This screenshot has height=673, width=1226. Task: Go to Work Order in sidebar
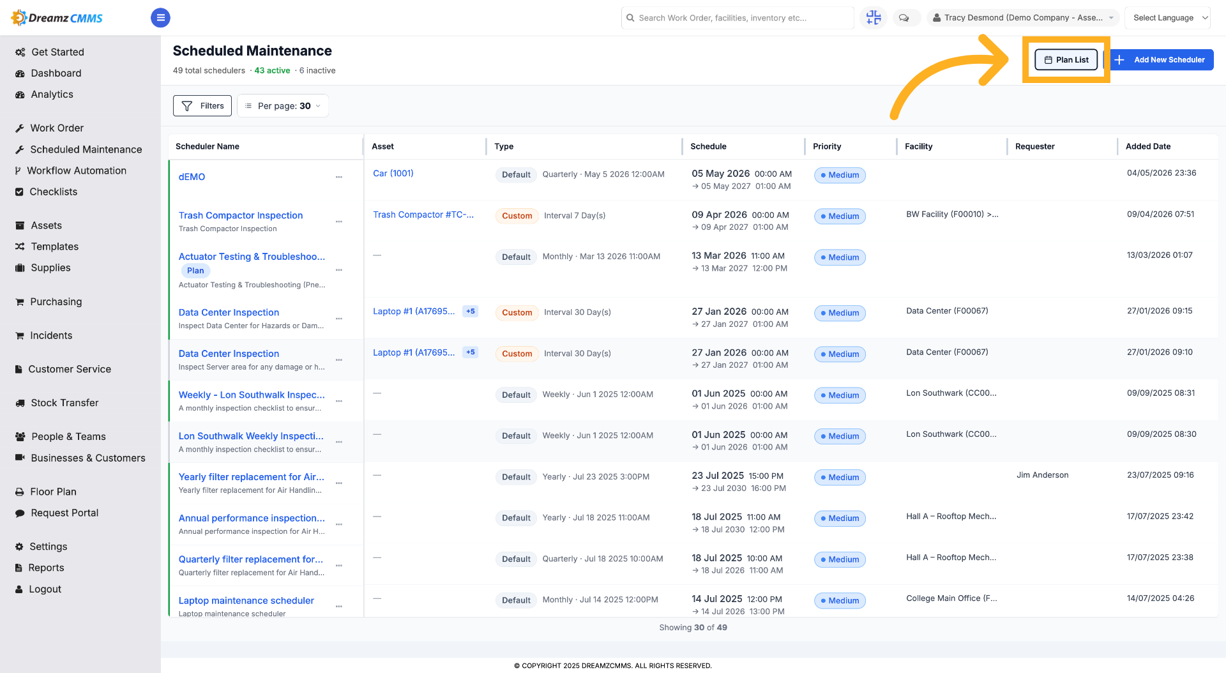click(57, 128)
